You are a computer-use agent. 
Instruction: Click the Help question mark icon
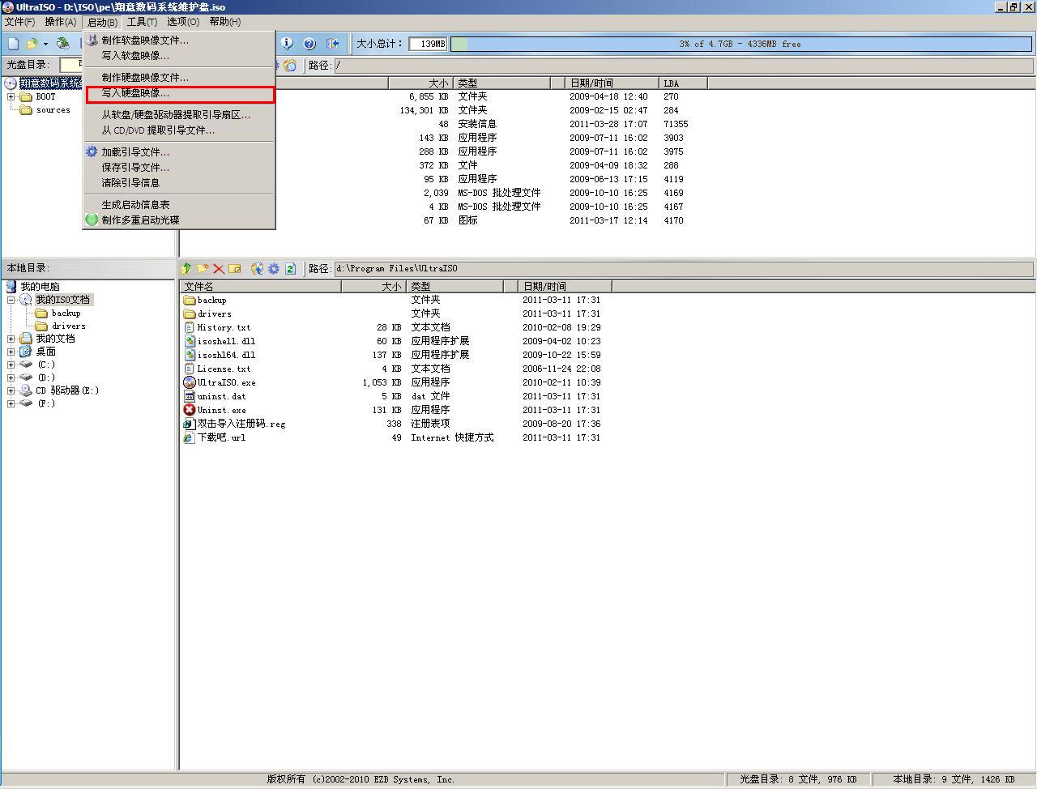pyautogui.click(x=309, y=44)
